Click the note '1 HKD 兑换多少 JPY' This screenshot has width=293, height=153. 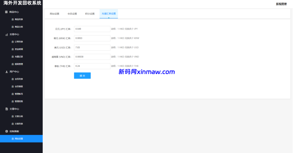(x=127, y=29)
